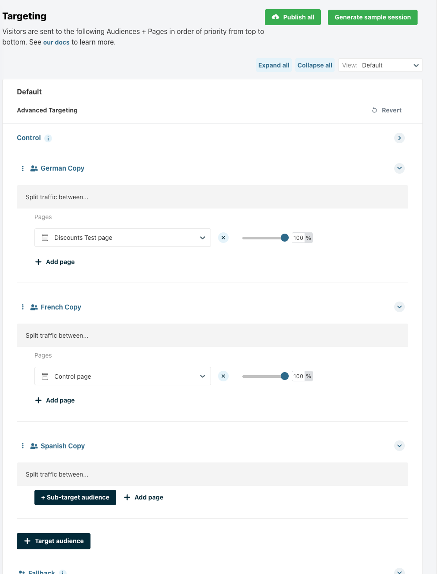The width and height of the screenshot is (437, 574).
Task: Remove Control page with X icon
Action: pyautogui.click(x=223, y=376)
